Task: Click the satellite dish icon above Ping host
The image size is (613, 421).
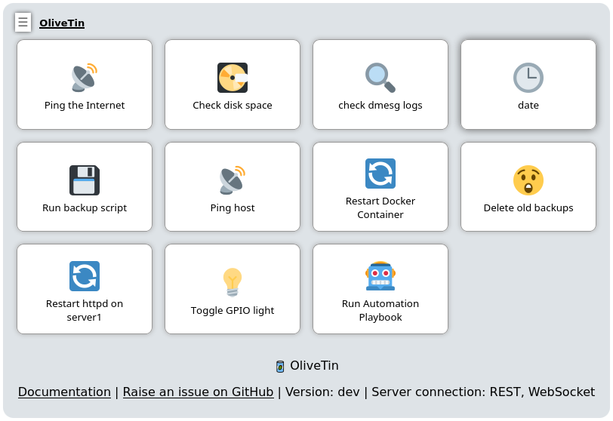Action: click(233, 180)
